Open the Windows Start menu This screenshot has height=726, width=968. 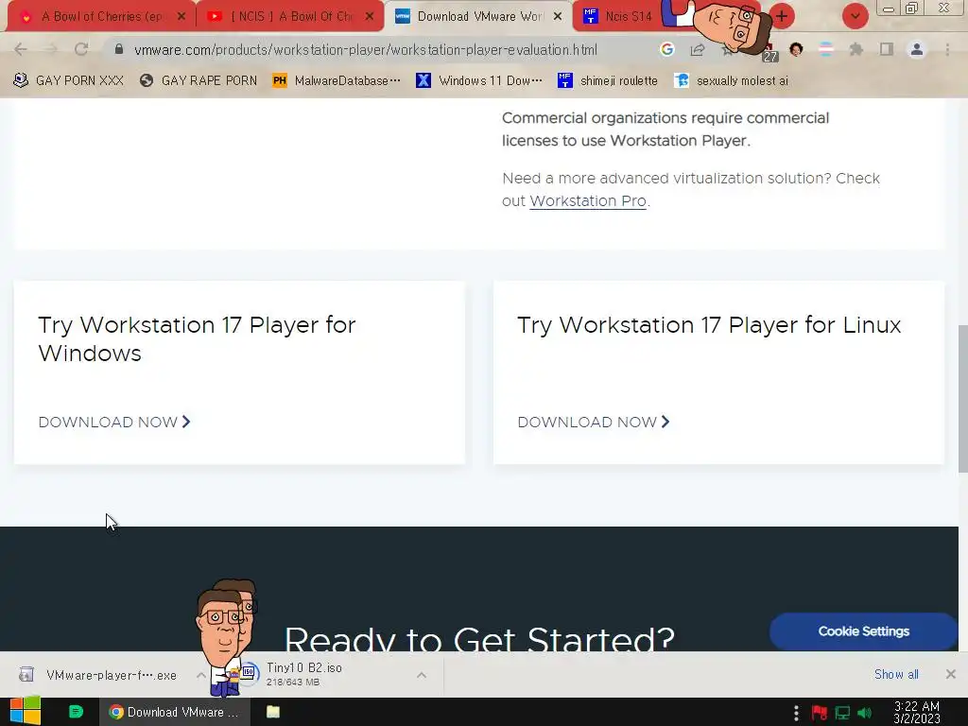(x=26, y=711)
